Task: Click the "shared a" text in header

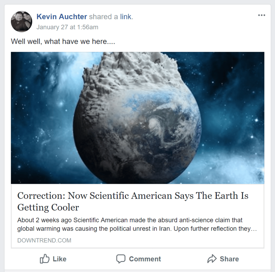Action: coord(103,17)
